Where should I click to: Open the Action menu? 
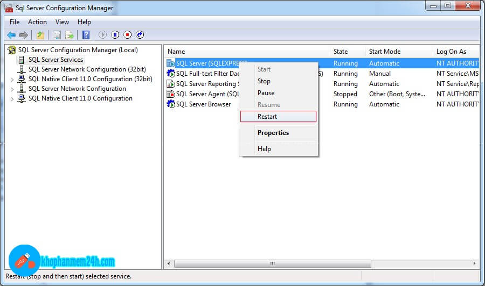tap(37, 22)
